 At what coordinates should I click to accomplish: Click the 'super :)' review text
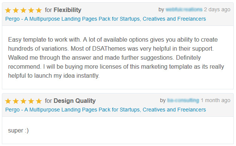pyautogui.click(x=18, y=130)
